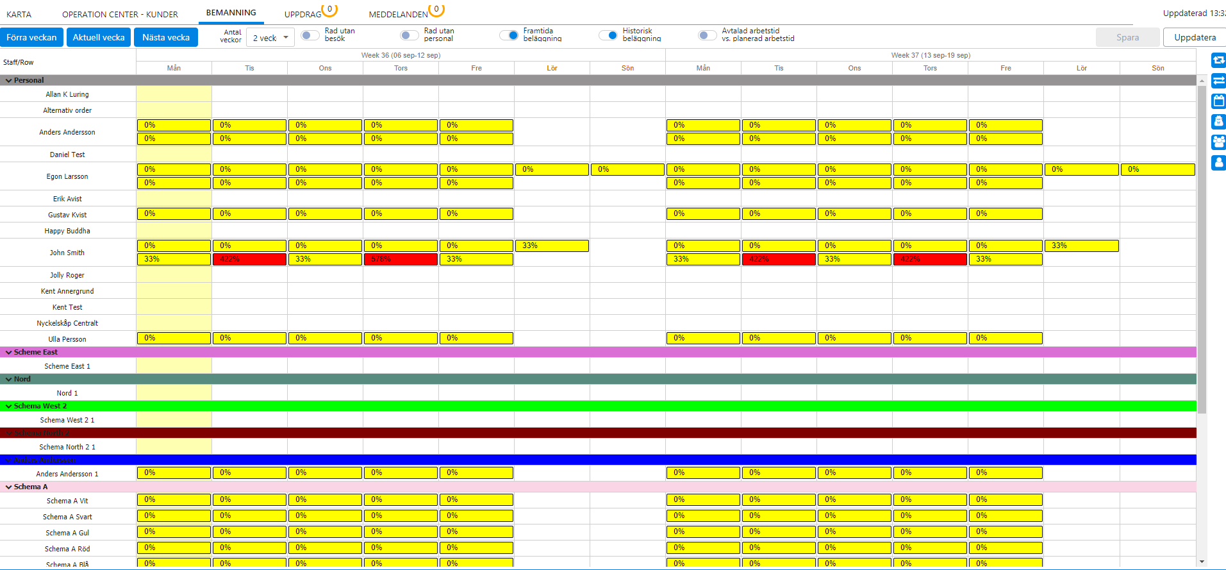Select the 'Schema A Vit' row label

(x=67, y=501)
